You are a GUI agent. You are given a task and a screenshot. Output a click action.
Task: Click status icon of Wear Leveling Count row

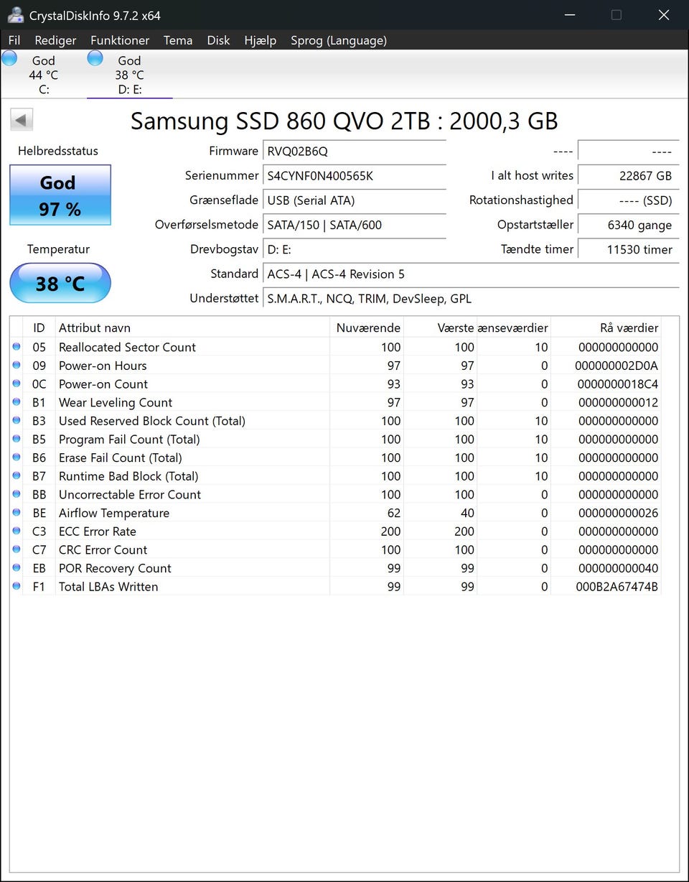tap(17, 402)
